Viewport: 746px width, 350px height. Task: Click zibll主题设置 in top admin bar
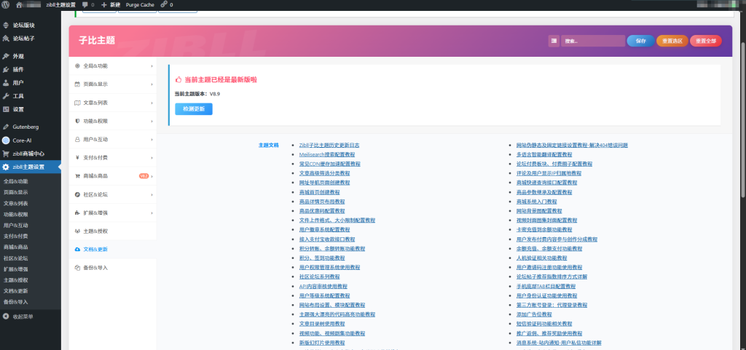(60, 5)
